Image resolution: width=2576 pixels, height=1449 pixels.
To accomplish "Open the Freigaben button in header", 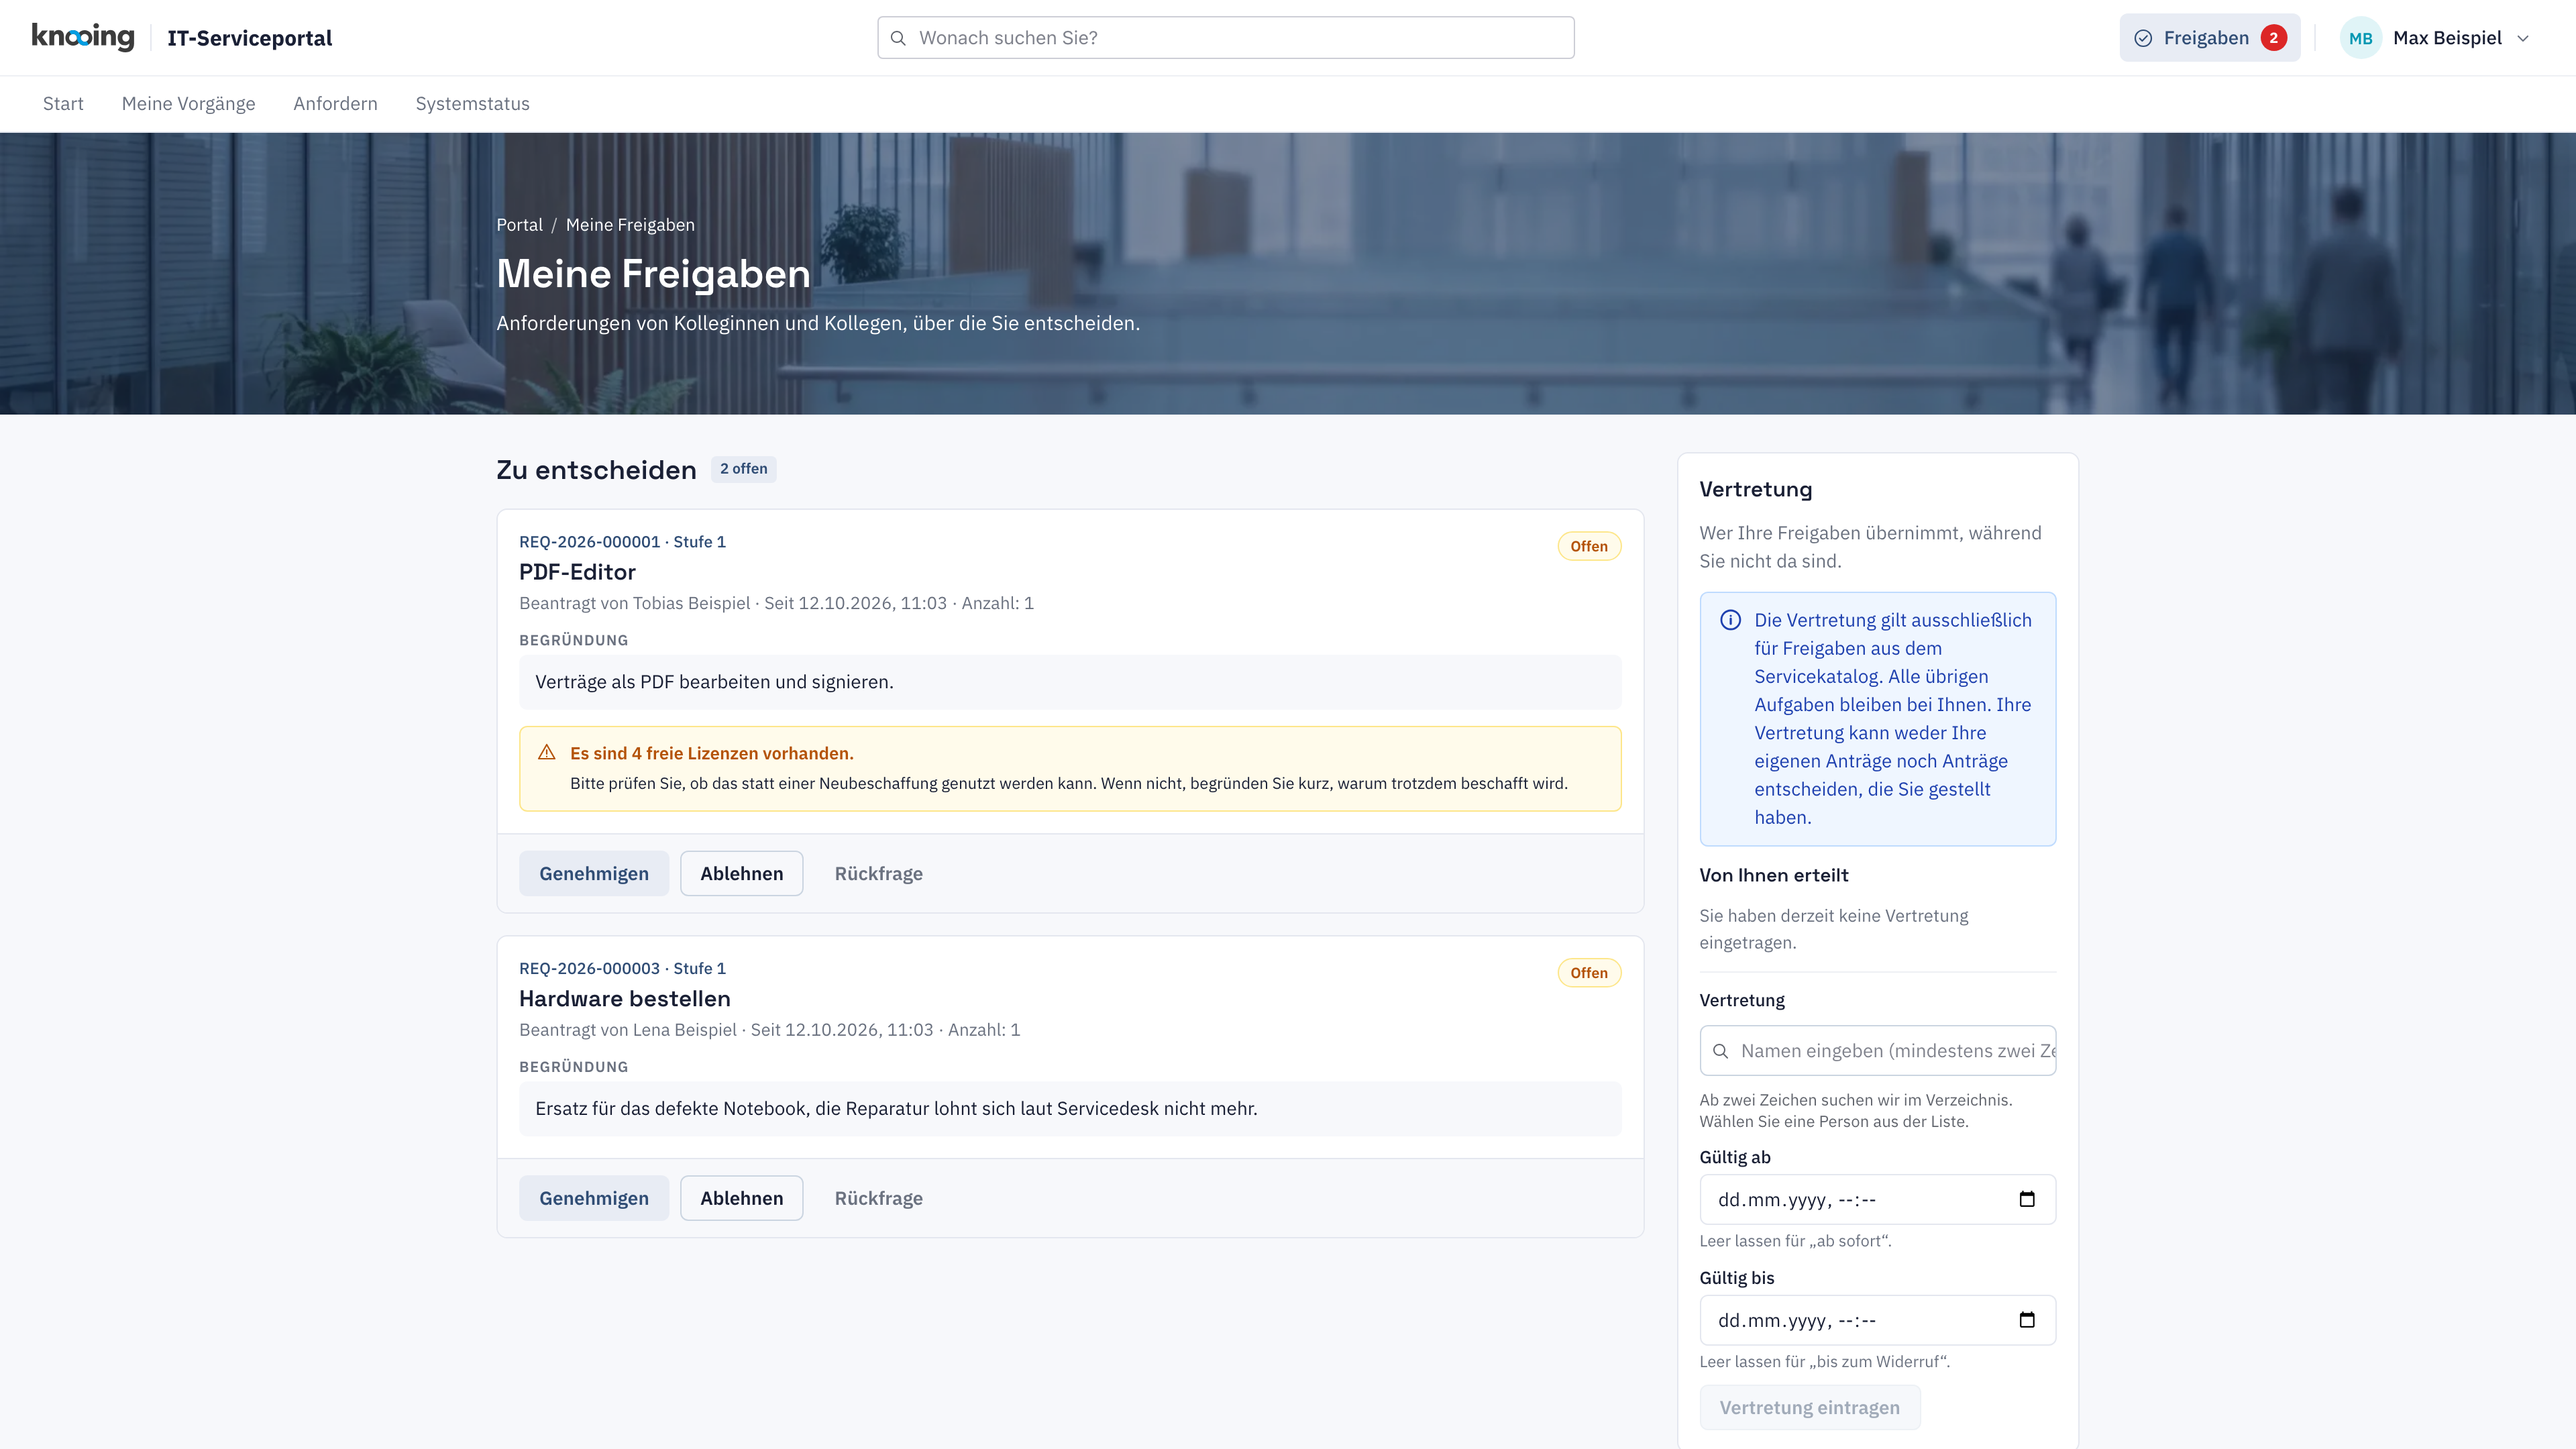I will tap(2210, 38).
